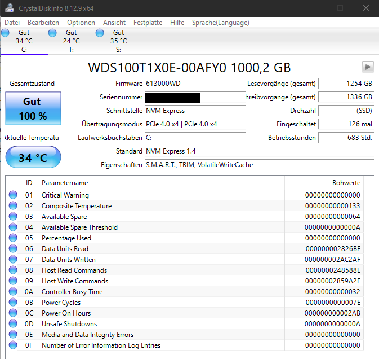This screenshot has height=359, width=379.
Task: Select the Controller Busy Time parameter name
Action: [72, 292]
